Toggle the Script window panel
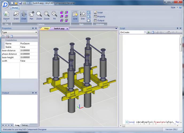Viewport: 184px width, 133px height. pyautogui.click(x=98, y=13)
